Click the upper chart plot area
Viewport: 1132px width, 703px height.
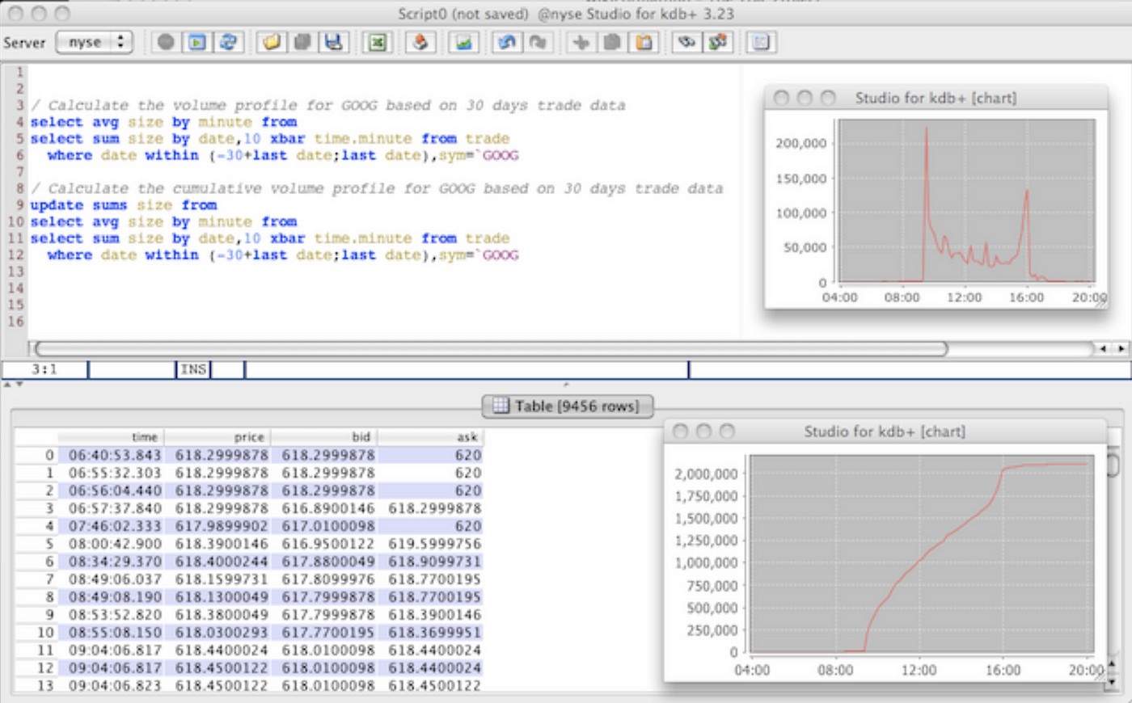[967, 200]
